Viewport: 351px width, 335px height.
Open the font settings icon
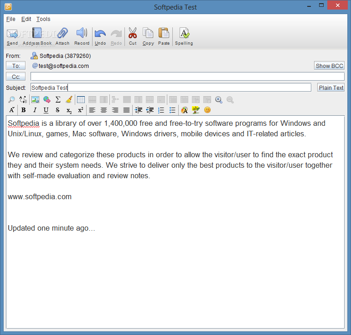pyautogui.click(x=12, y=110)
